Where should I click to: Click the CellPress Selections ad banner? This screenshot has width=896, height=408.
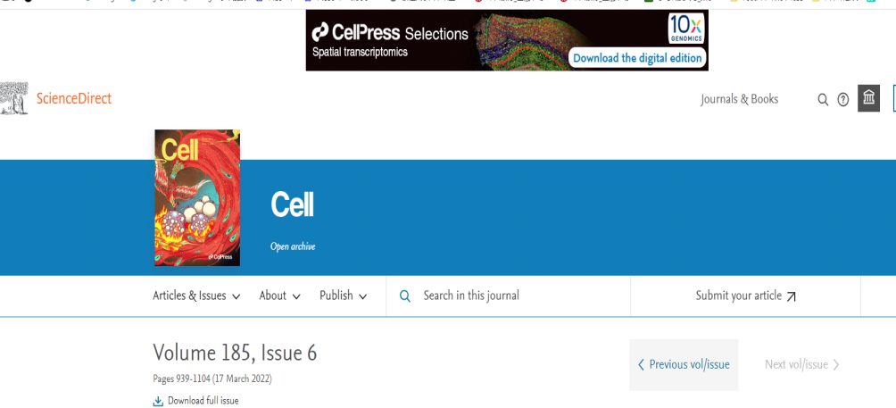pos(428,40)
